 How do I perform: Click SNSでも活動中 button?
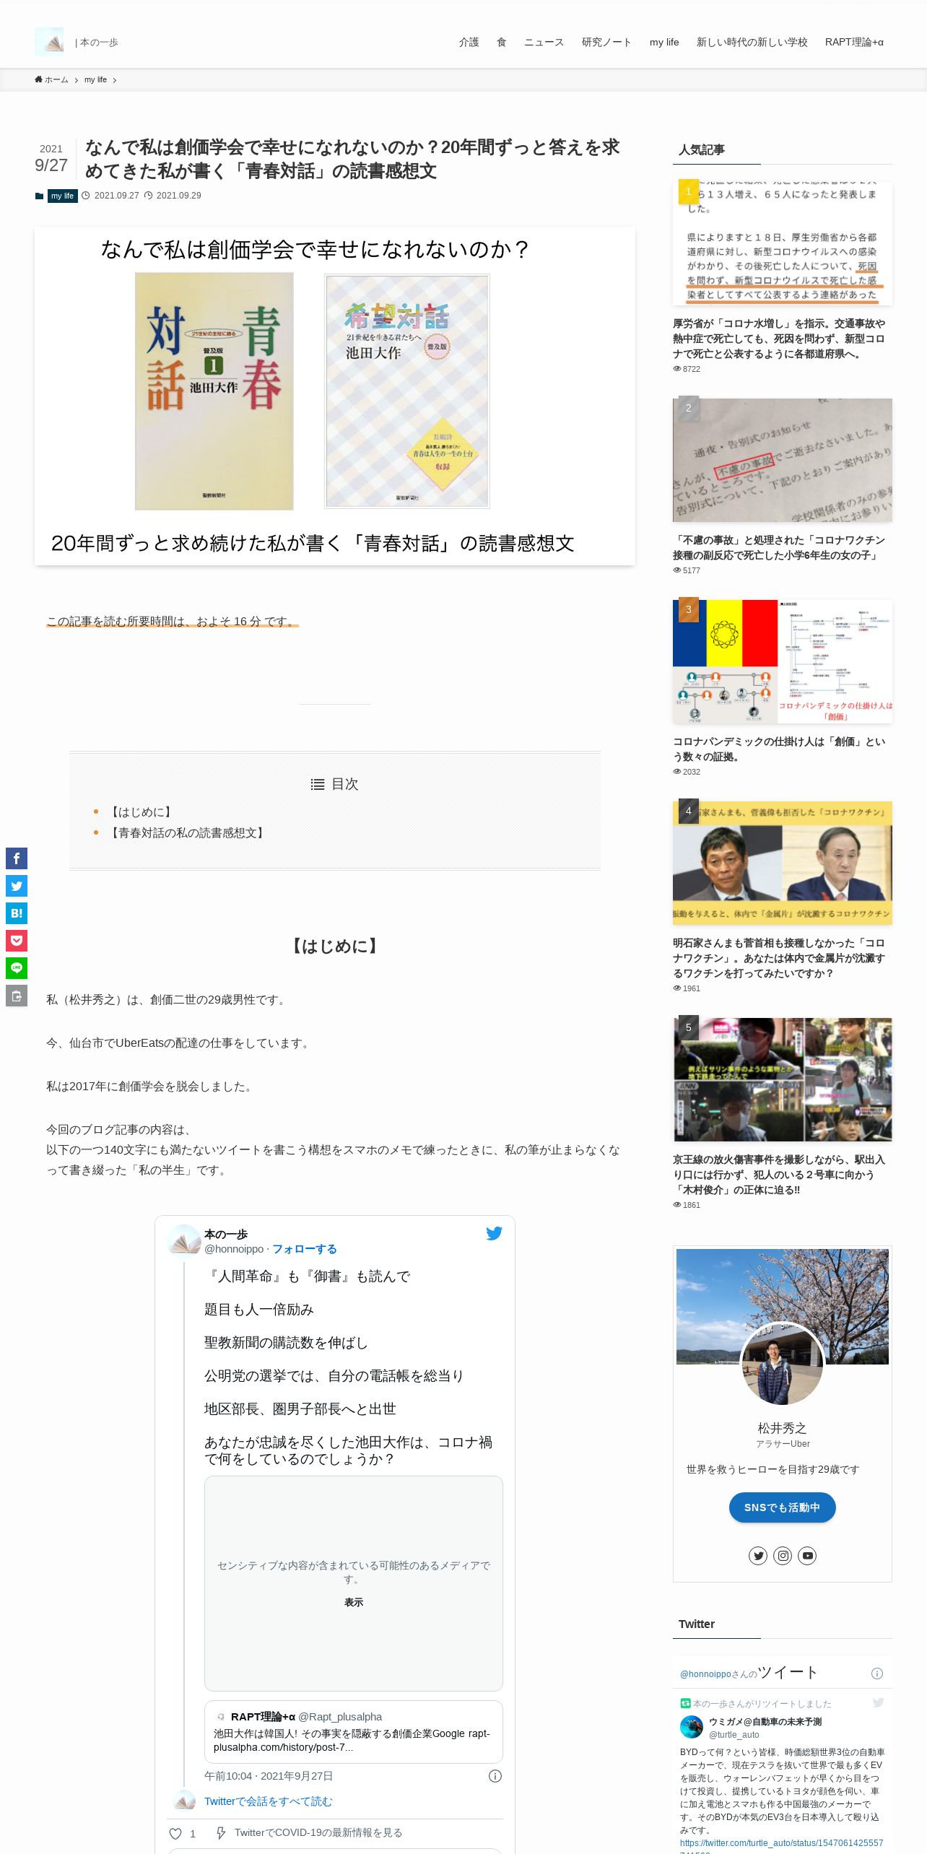(x=783, y=1507)
